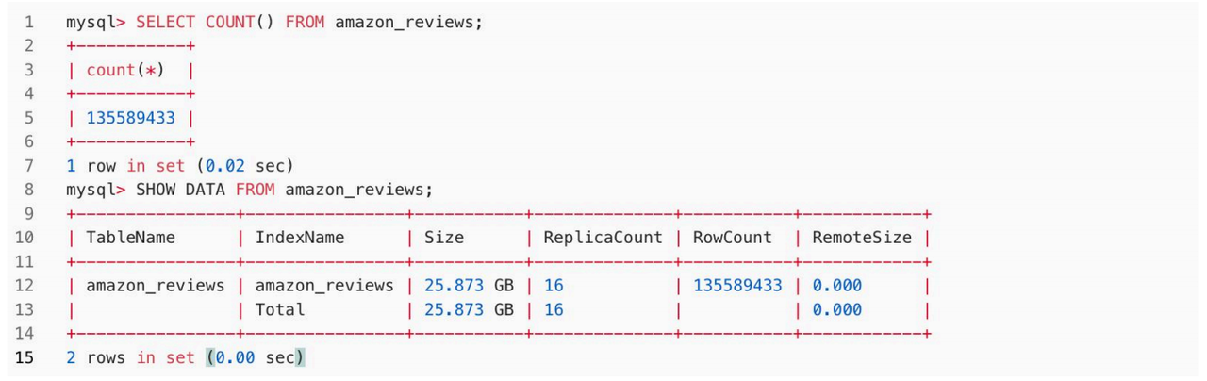Click the SELECT keyword in the first query
This screenshot has width=1207, height=381.
(x=166, y=22)
